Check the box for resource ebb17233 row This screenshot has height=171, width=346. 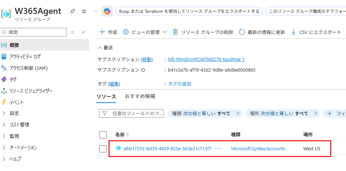pyautogui.click(x=103, y=149)
